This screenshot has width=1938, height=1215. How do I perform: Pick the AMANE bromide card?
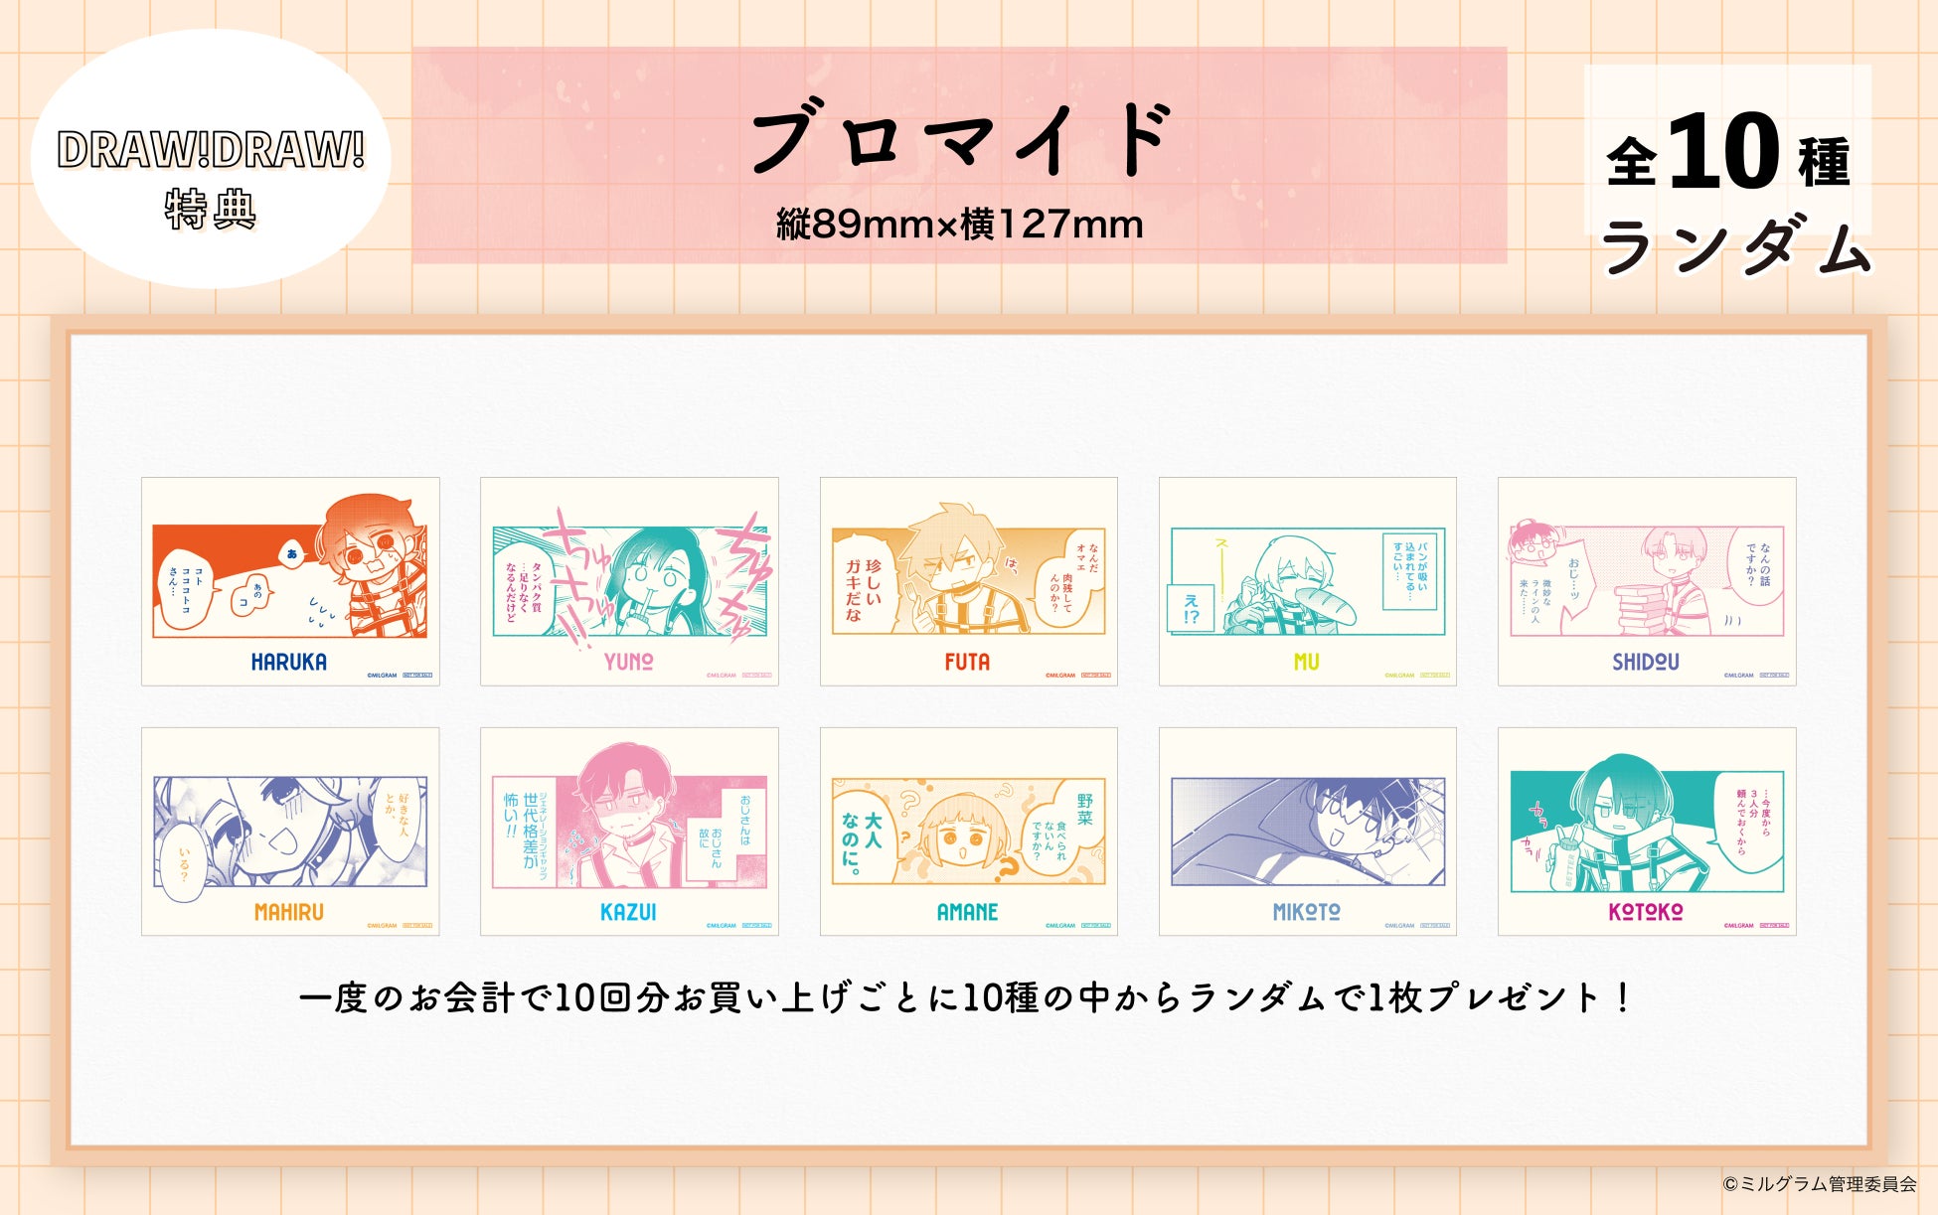pyautogui.click(x=969, y=832)
